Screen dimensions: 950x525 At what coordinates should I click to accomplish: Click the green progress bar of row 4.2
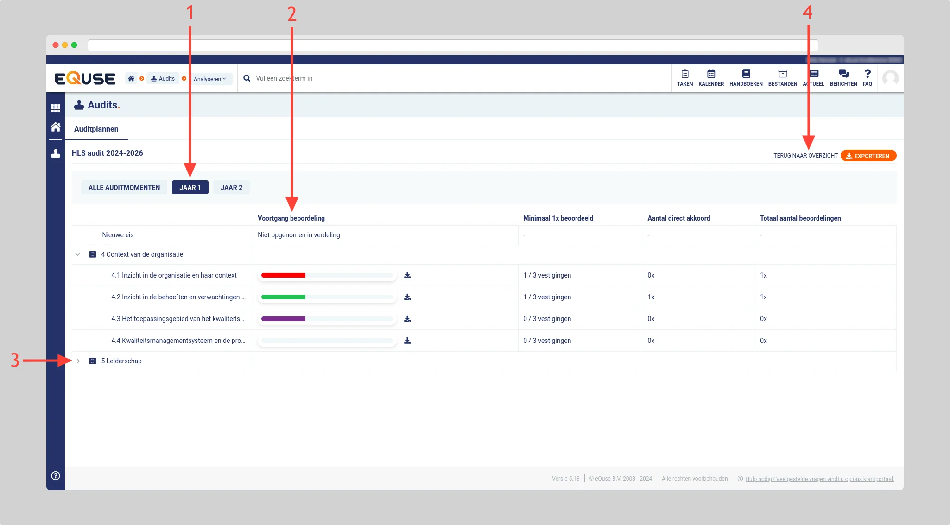click(x=283, y=297)
